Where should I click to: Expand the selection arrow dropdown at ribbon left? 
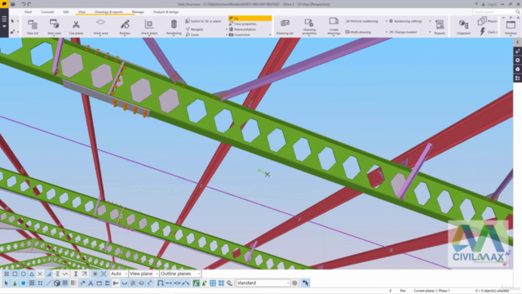[18, 21]
